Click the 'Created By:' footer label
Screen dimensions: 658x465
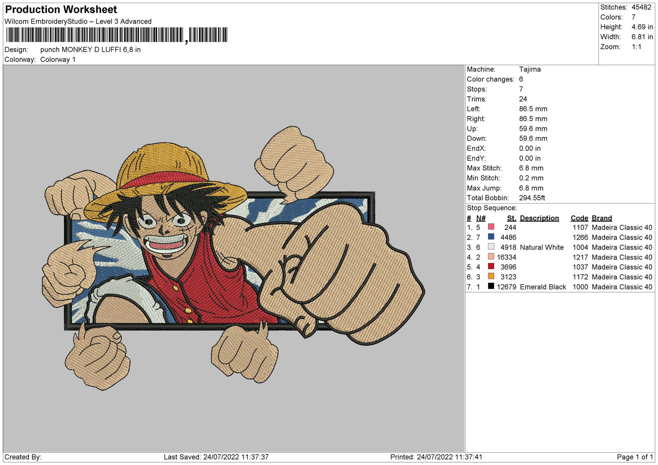(23, 457)
